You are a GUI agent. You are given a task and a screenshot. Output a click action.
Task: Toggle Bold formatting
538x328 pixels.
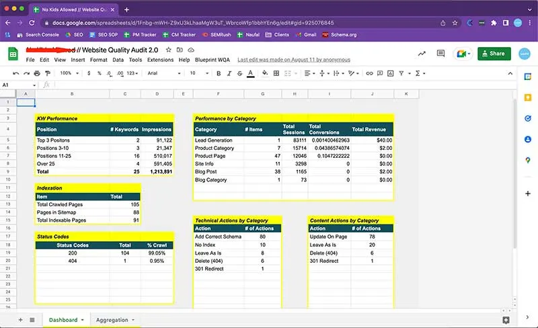point(219,73)
